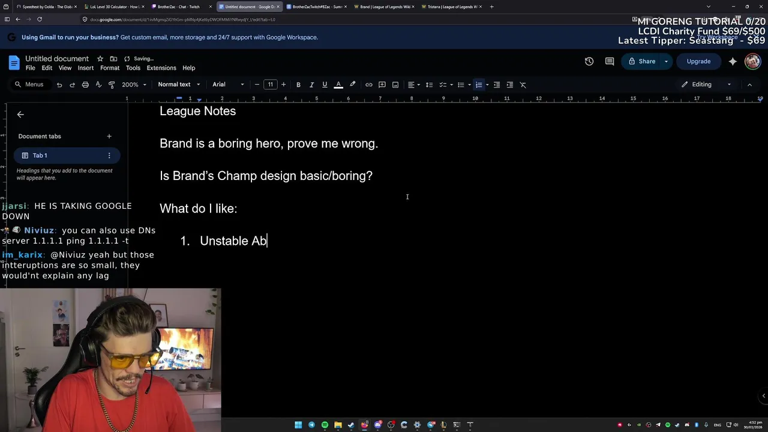
Task: Star the Untitled document
Action: [100, 59]
